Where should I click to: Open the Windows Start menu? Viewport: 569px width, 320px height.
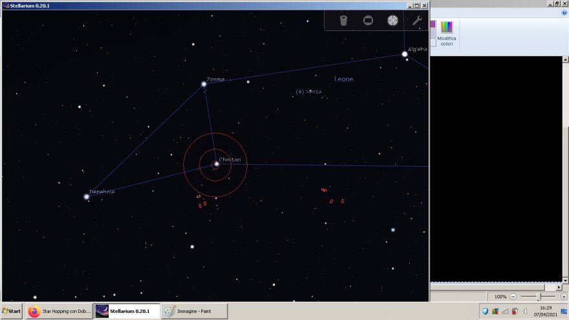12,311
